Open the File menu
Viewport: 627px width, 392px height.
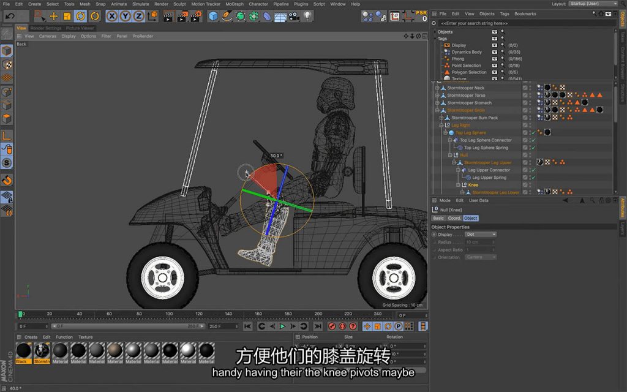click(x=6, y=4)
